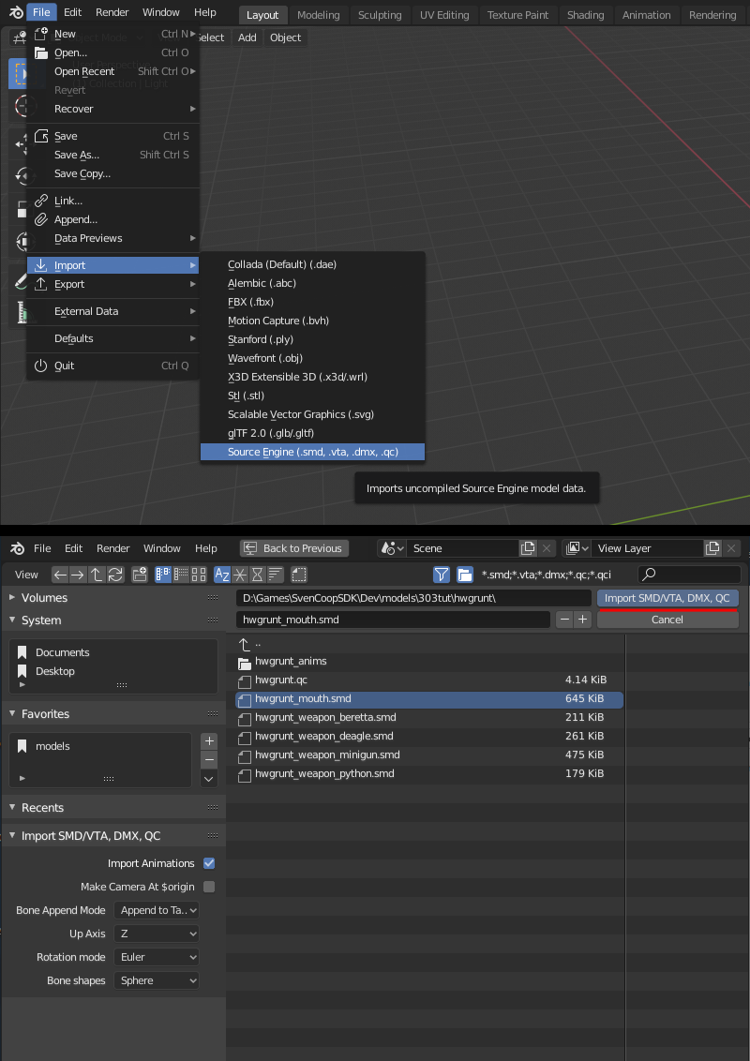This screenshot has height=1061, width=750.
Task: Open the Up Axis dropdown
Action: pyautogui.click(x=157, y=934)
